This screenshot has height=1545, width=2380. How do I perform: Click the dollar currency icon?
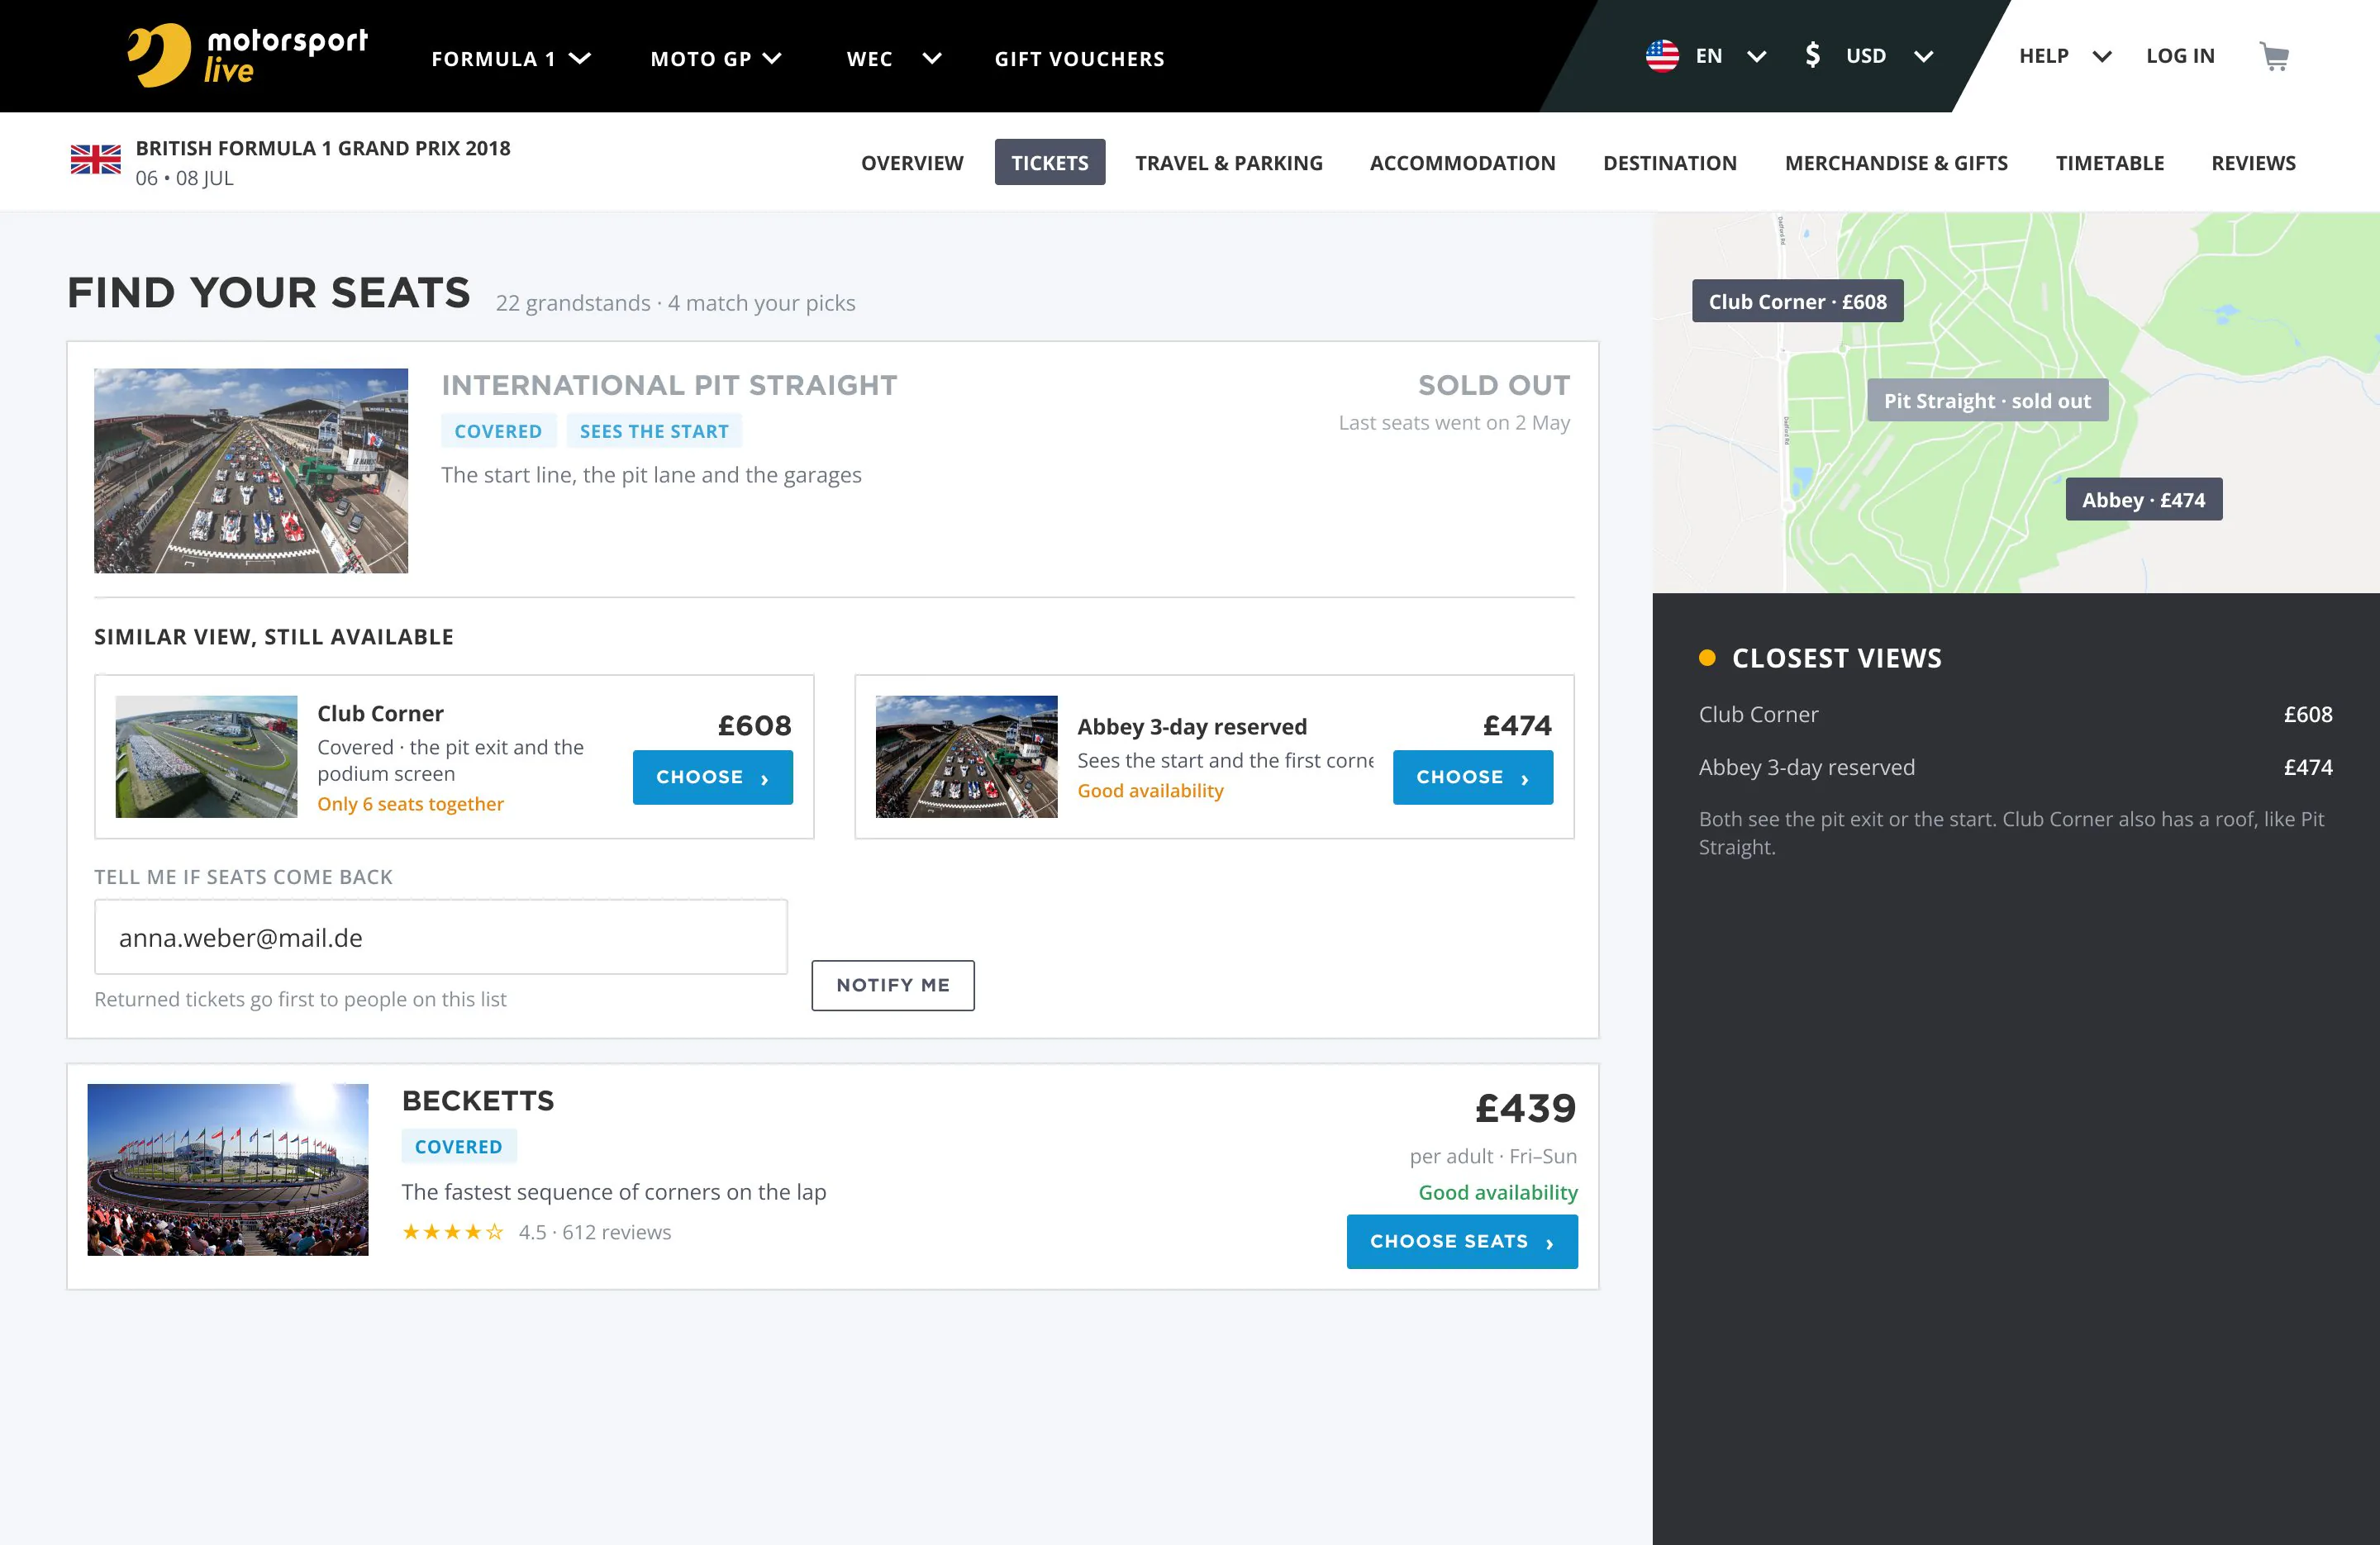tap(1812, 55)
